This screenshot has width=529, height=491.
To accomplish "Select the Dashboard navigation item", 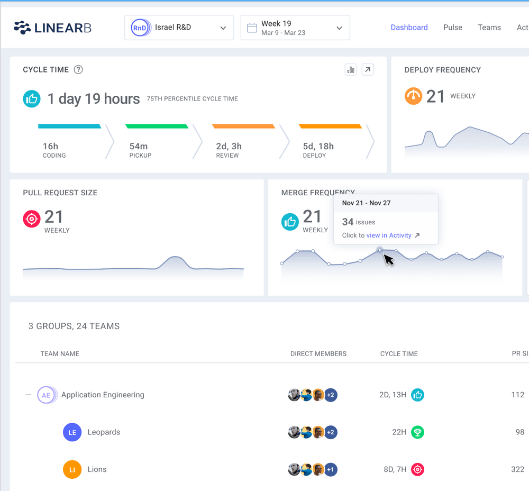I will (x=409, y=27).
